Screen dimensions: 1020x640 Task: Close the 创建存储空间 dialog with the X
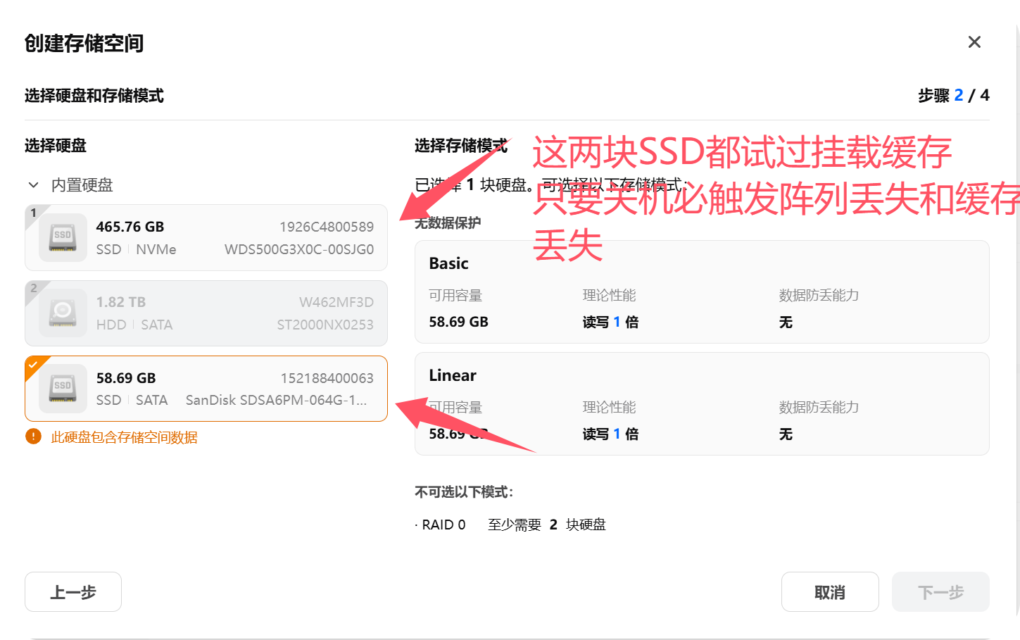(x=974, y=42)
